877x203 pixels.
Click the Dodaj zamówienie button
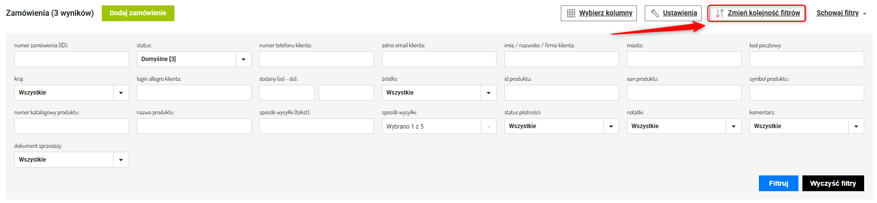tap(138, 13)
